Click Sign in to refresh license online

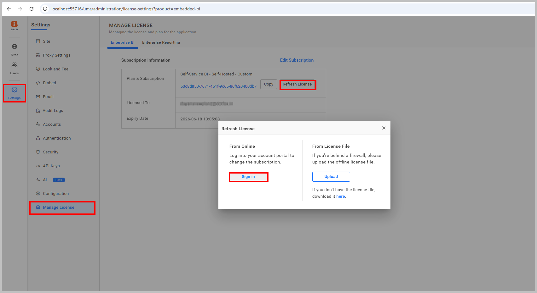tap(248, 176)
